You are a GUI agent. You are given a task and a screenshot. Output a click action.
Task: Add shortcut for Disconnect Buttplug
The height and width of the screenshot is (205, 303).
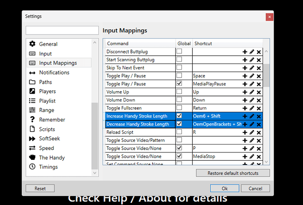point(245,52)
